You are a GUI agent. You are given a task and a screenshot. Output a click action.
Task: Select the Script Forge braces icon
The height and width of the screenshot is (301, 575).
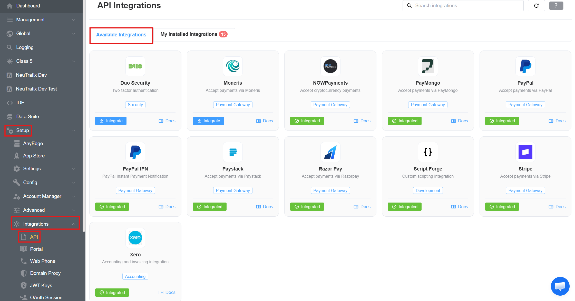pyautogui.click(x=428, y=152)
